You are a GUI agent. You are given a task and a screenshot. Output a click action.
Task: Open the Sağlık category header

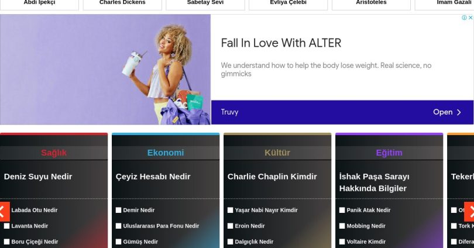click(x=54, y=153)
